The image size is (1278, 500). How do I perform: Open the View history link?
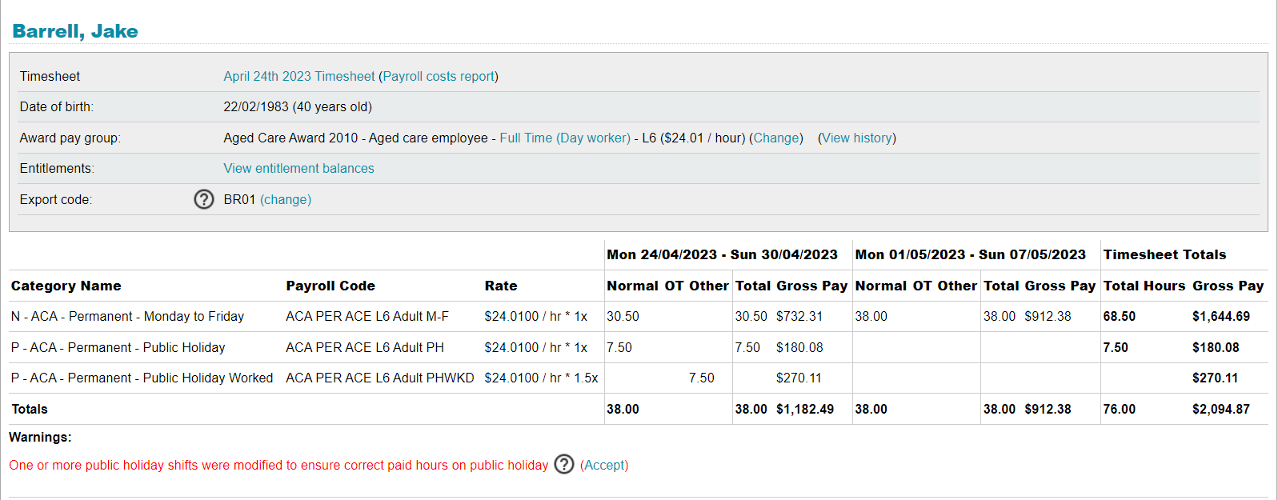(x=857, y=138)
